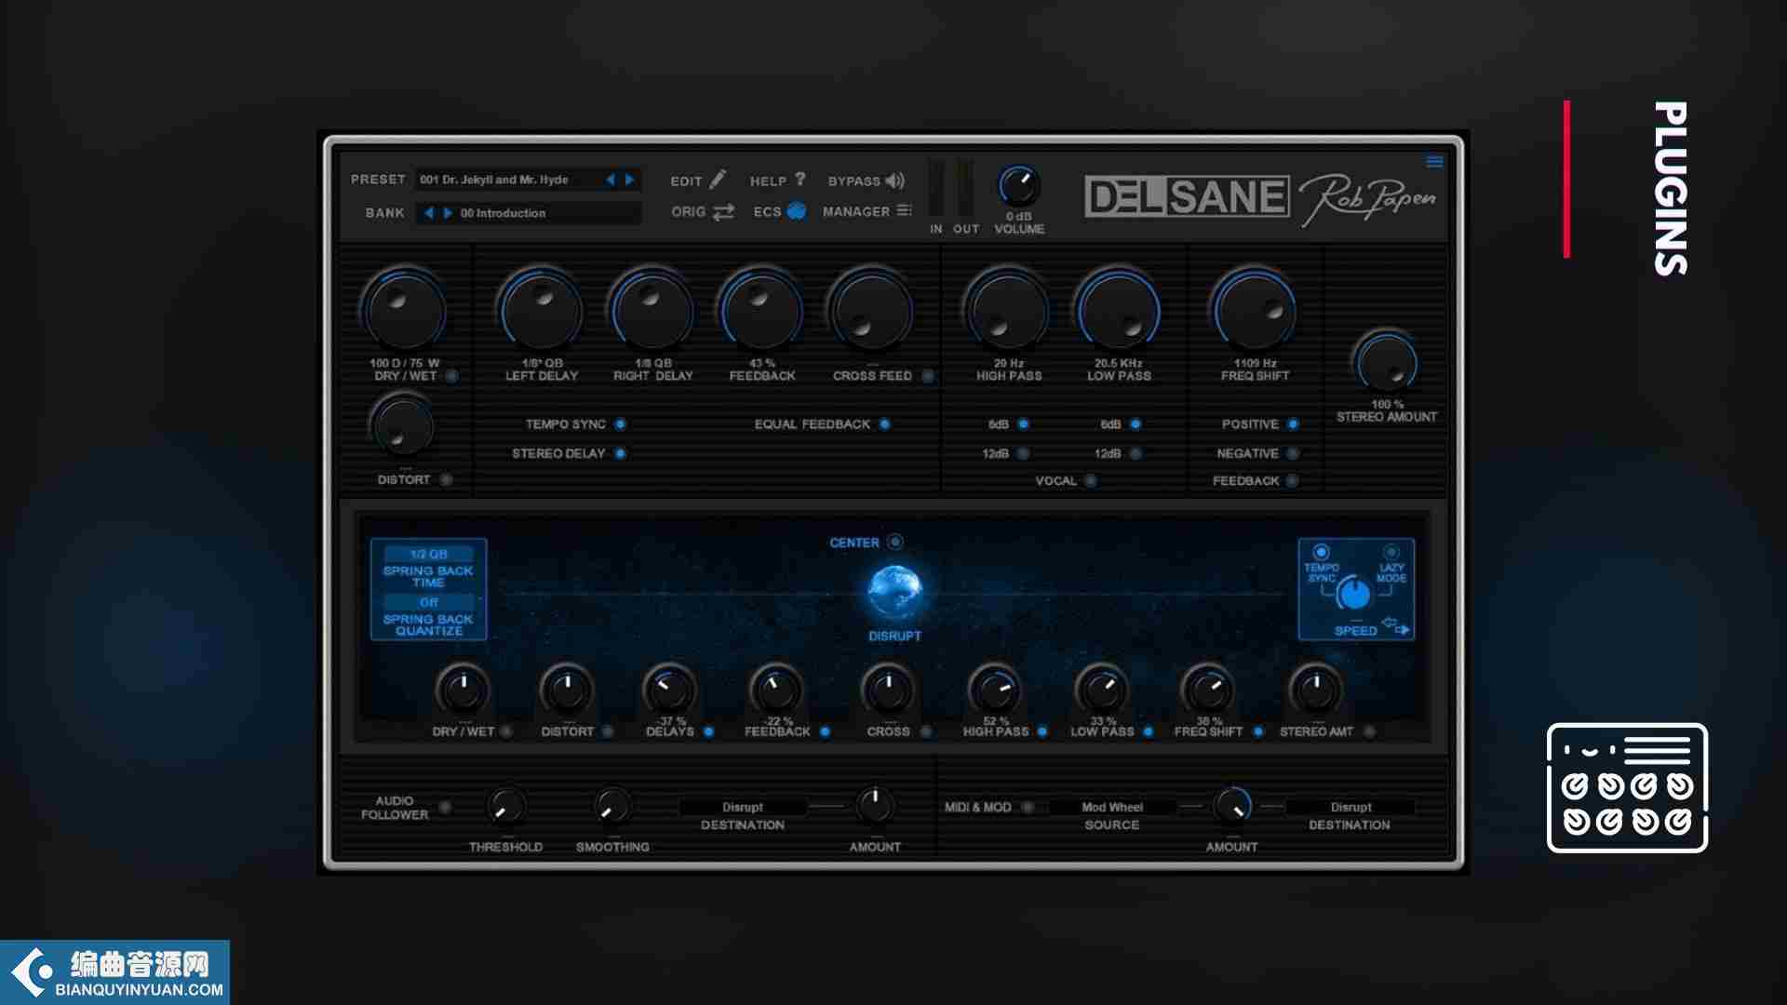Click the main Low Pass knob
Screen dimensions: 1787x1005
(x=1118, y=312)
